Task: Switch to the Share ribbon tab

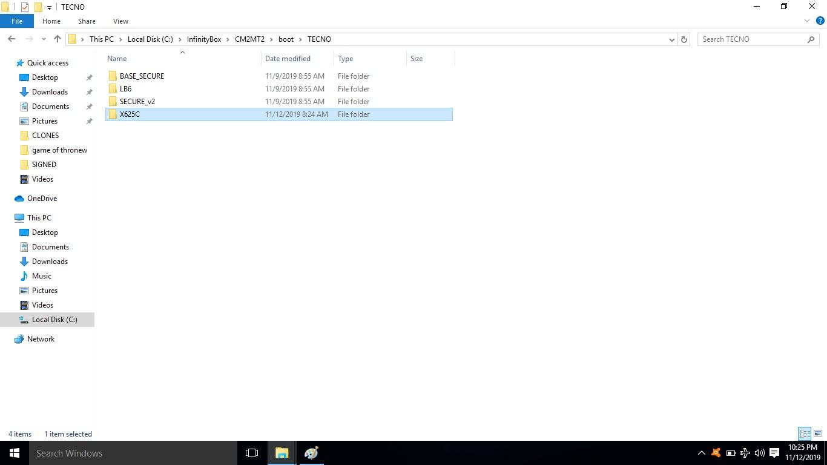Action: coord(87,21)
